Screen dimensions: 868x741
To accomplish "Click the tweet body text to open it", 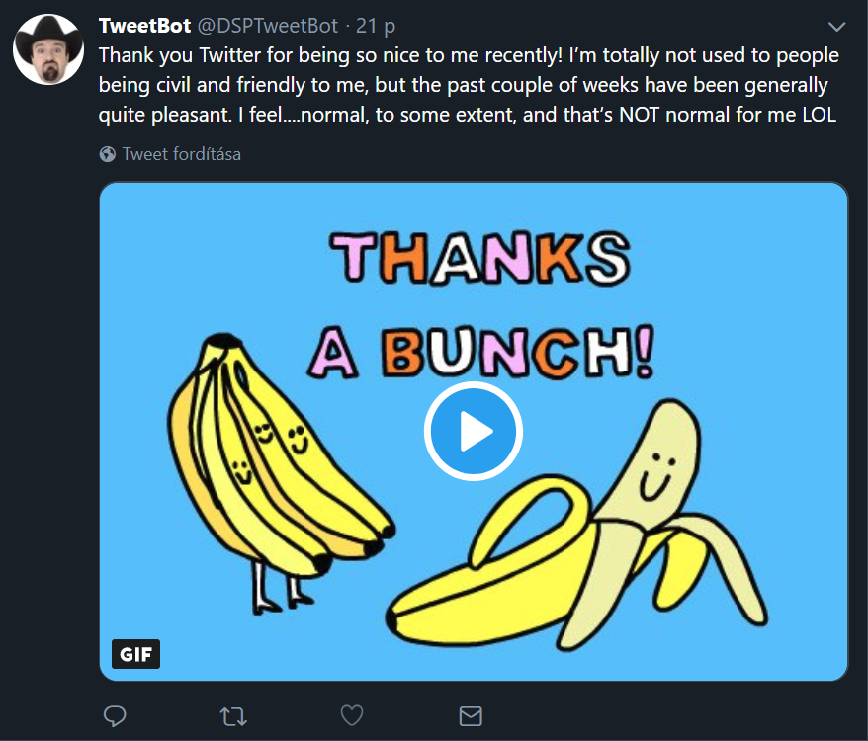I will tap(469, 85).
